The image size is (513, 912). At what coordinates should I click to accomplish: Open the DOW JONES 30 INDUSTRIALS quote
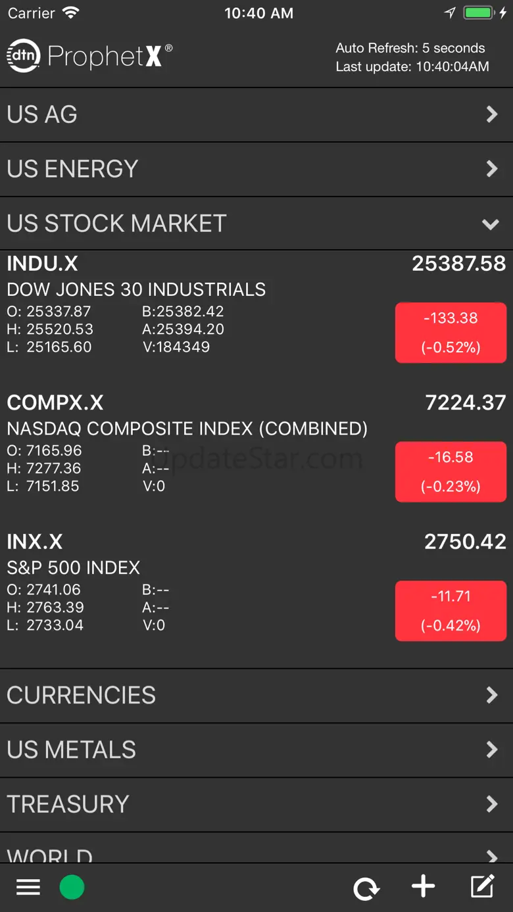(136, 290)
